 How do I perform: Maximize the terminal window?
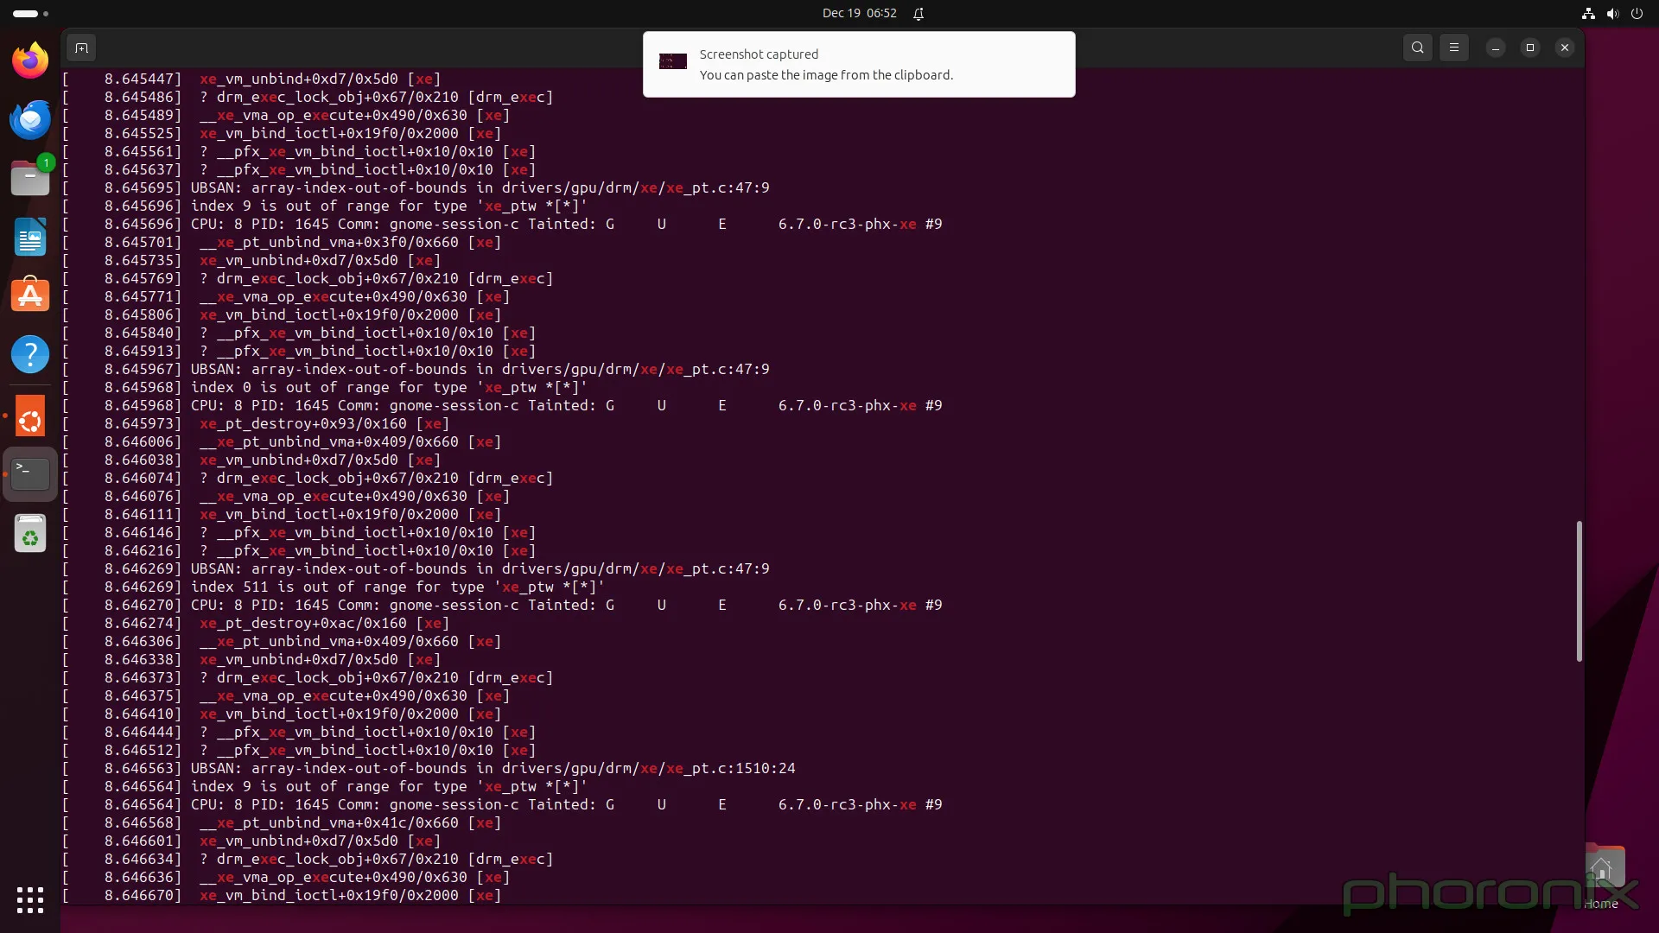pyautogui.click(x=1530, y=48)
